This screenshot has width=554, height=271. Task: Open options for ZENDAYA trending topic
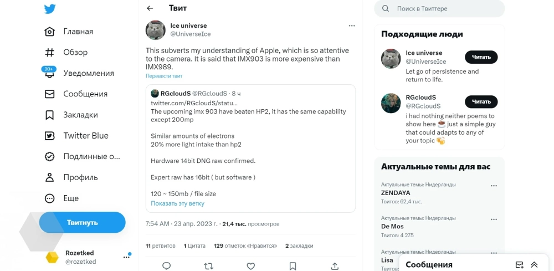click(494, 186)
